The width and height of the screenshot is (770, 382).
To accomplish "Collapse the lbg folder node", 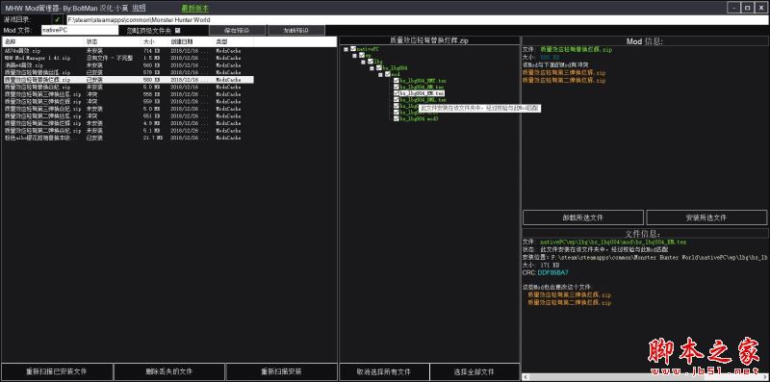I will tap(364, 62).
